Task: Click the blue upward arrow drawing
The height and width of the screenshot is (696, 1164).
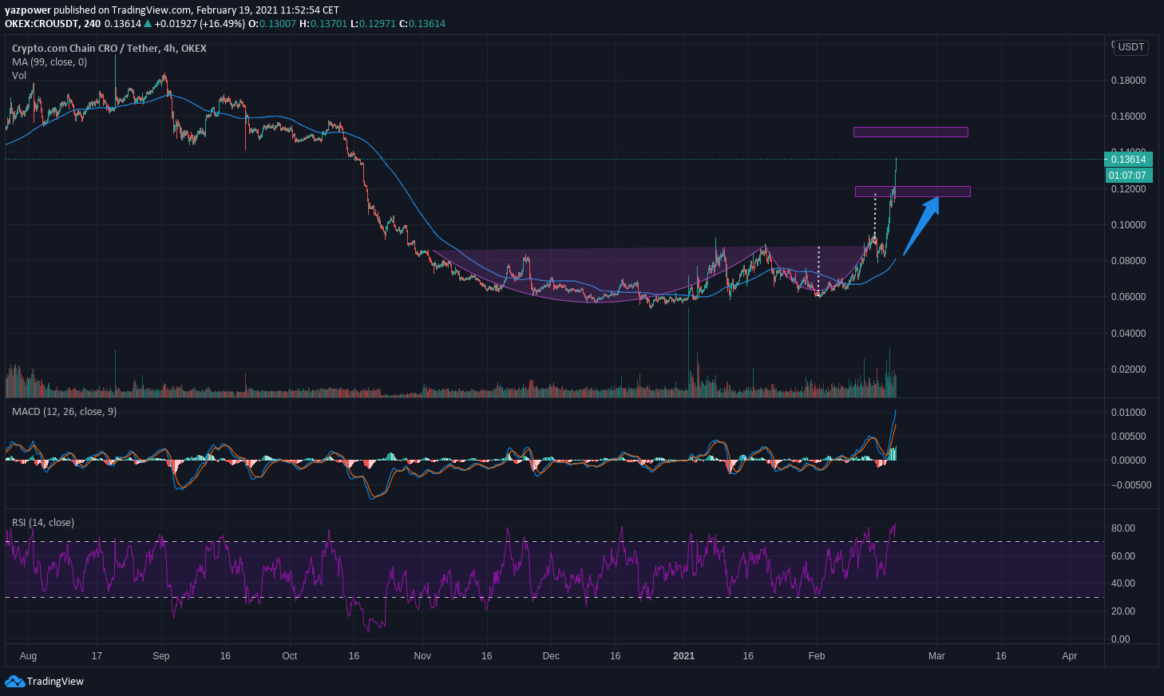Action: [921, 226]
